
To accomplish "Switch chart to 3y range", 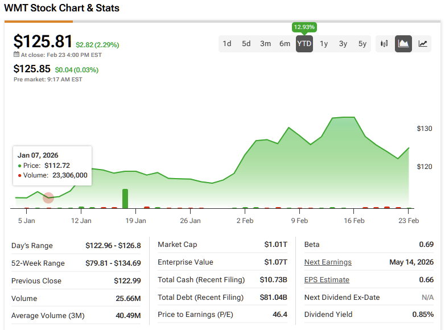I will click(x=343, y=44).
